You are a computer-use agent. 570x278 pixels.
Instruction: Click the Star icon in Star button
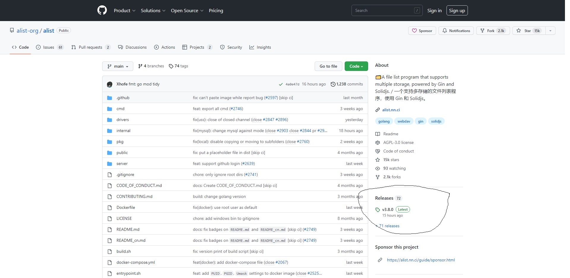click(519, 31)
